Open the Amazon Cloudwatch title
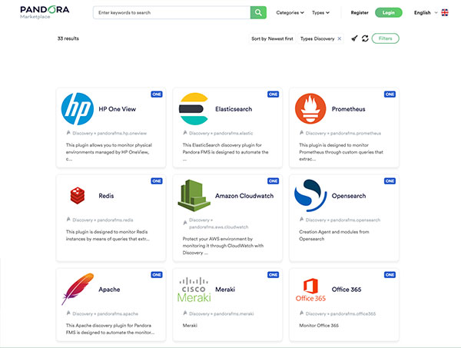This screenshot has height=348, width=461. click(x=244, y=196)
